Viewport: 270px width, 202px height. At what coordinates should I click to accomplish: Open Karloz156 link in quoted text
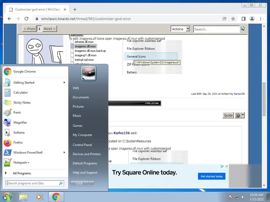point(122,133)
